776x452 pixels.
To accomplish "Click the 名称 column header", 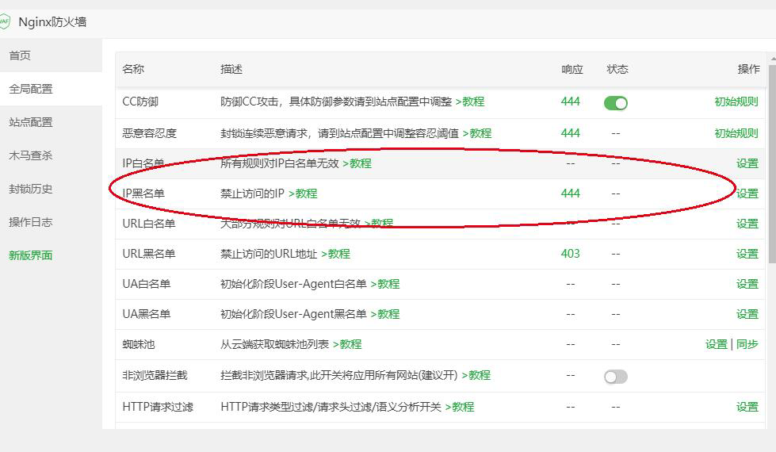I will tap(133, 69).
